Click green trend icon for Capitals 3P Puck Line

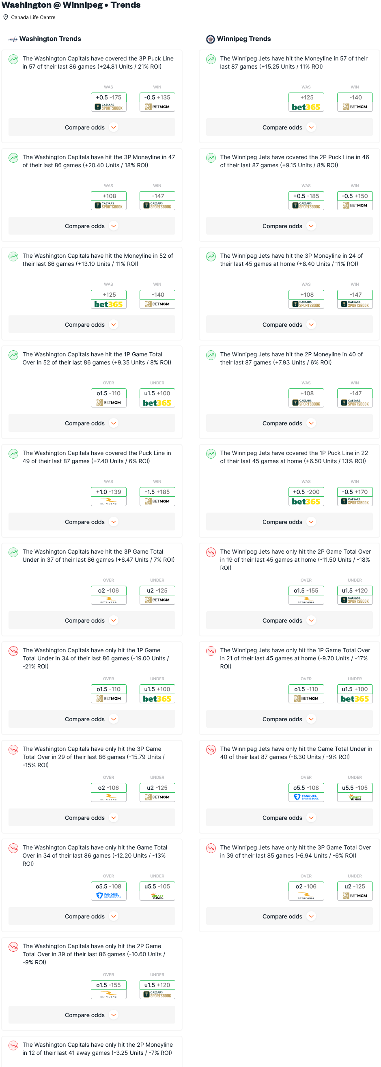click(x=14, y=59)
